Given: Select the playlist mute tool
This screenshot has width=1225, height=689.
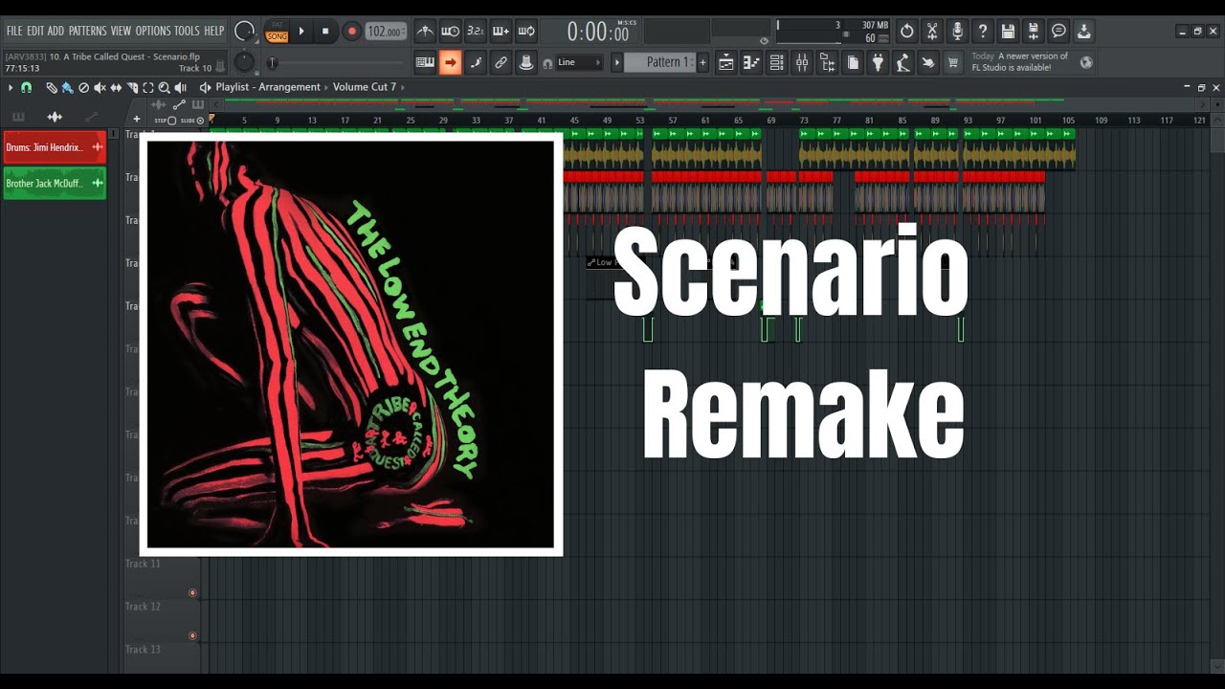Looking at the screenshot, I should [100, 87].
